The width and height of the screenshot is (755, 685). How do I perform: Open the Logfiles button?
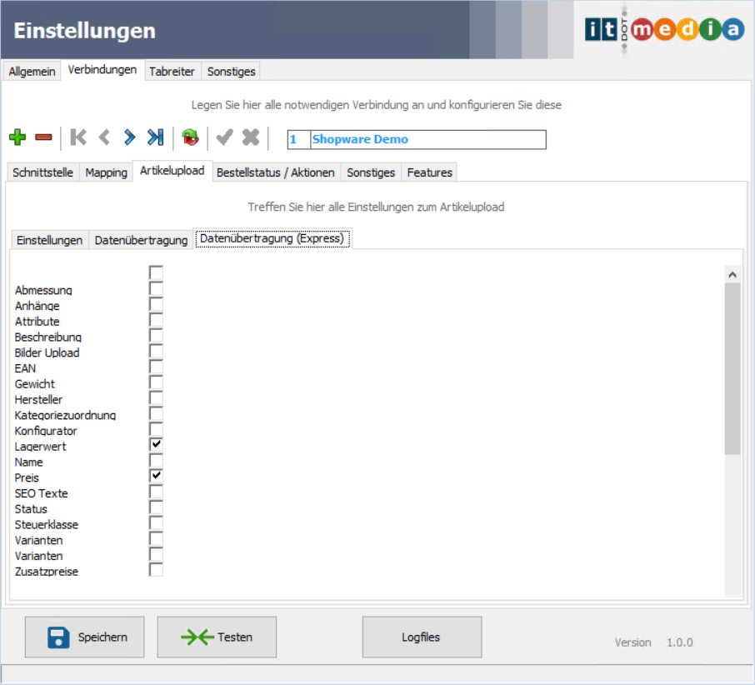(422, 637)
